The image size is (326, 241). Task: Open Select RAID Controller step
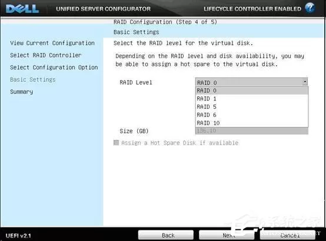pyautogui.click(x=46, y=55)
